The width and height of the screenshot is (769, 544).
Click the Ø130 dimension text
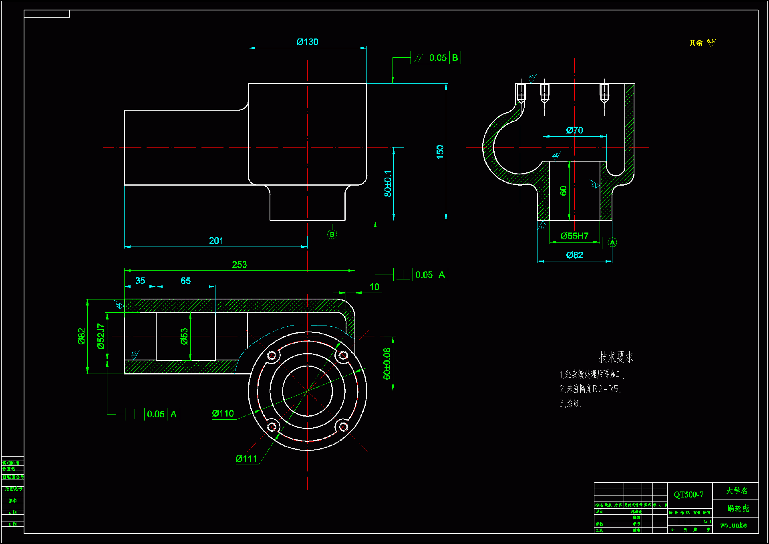[x=307, y=42]
